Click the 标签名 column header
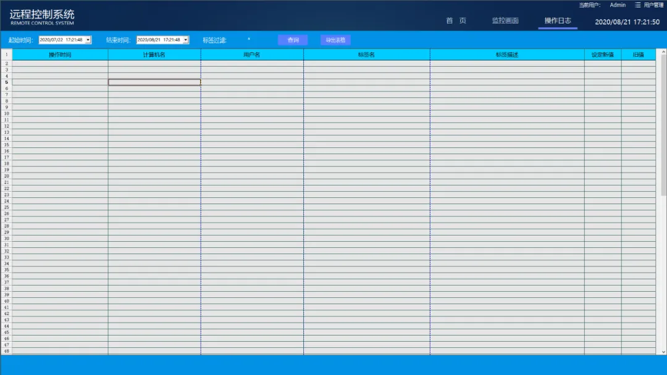The image size is (667, 375). click(x=366, y=55)
